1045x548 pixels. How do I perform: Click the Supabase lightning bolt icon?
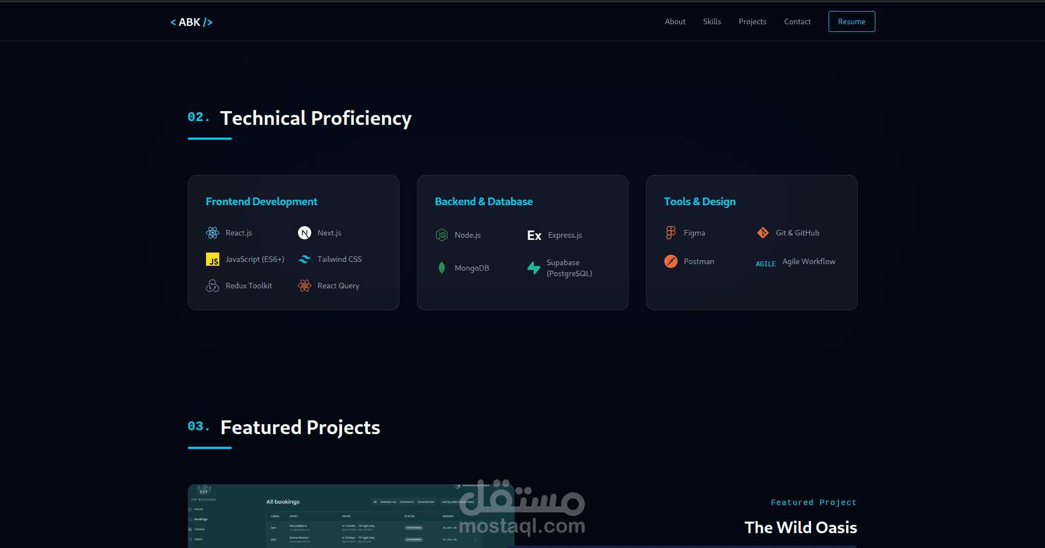click(x=534, y=268)
